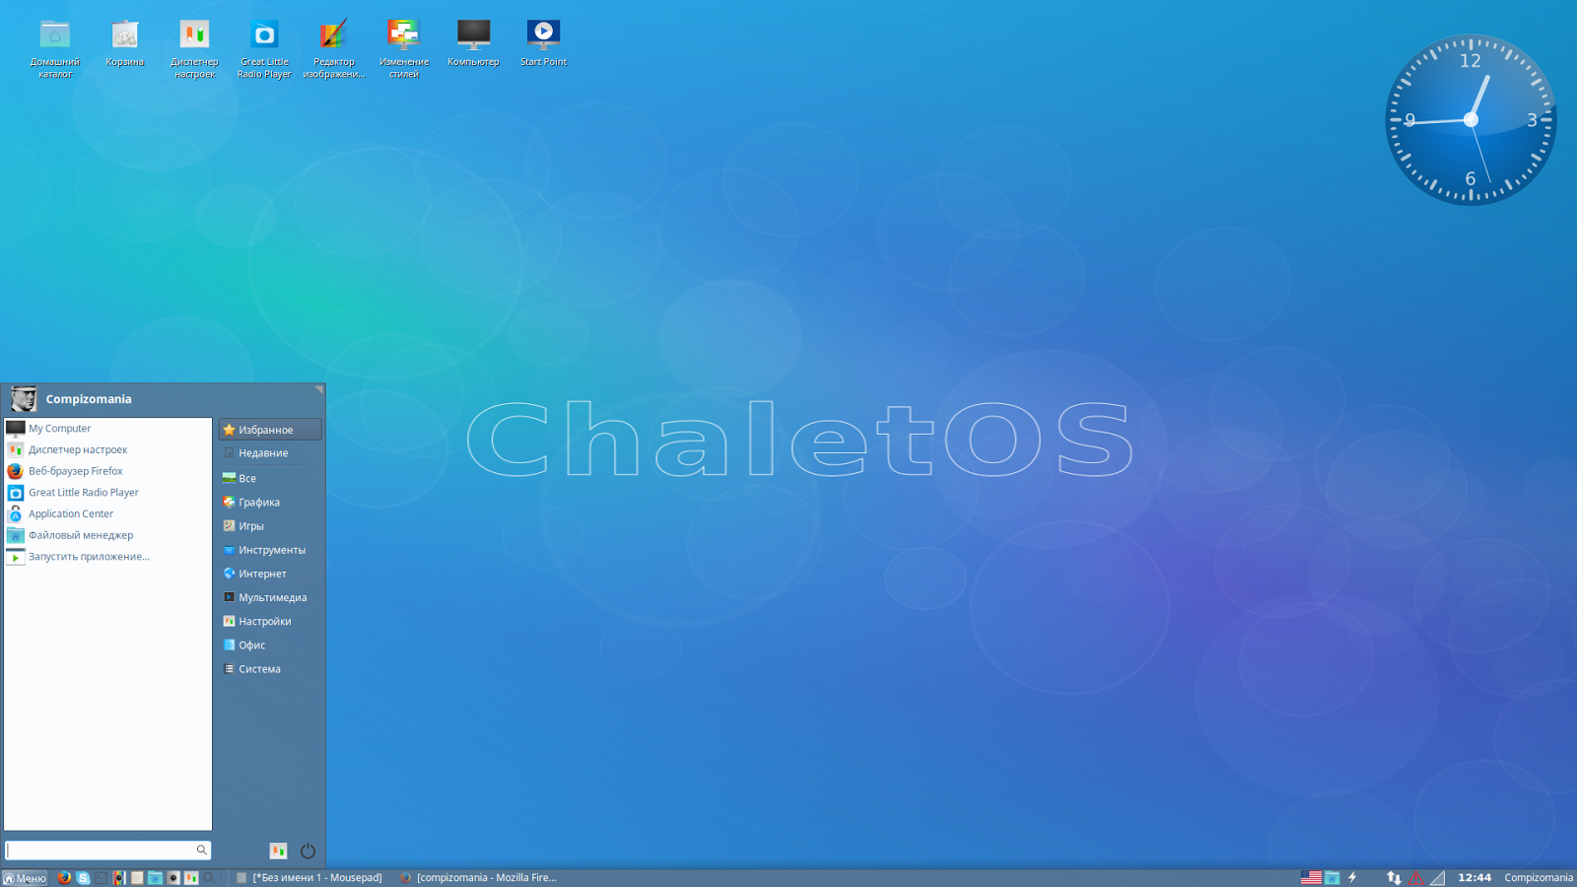The height and width of the screenshot is (887, 1577).
Task: Click the volume triangle tray icon
Action: pyautogui.click(x=1437, y=877)
